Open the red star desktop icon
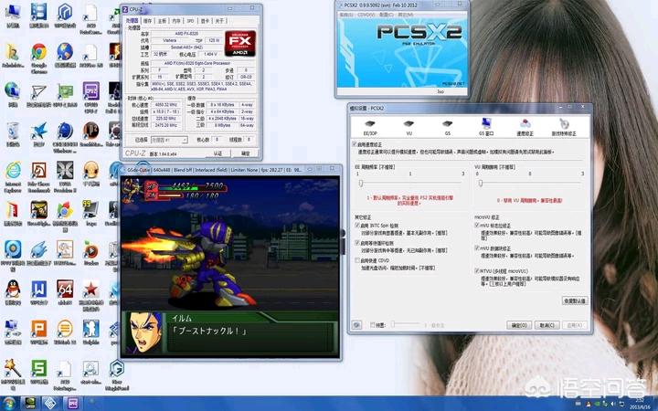The image size is (658, 411). point(90,295)
